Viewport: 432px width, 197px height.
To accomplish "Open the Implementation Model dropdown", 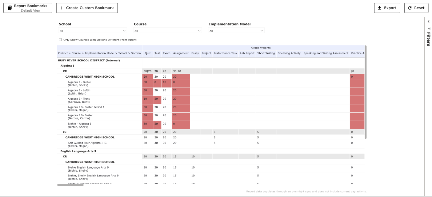I will [x=236, y=30].
